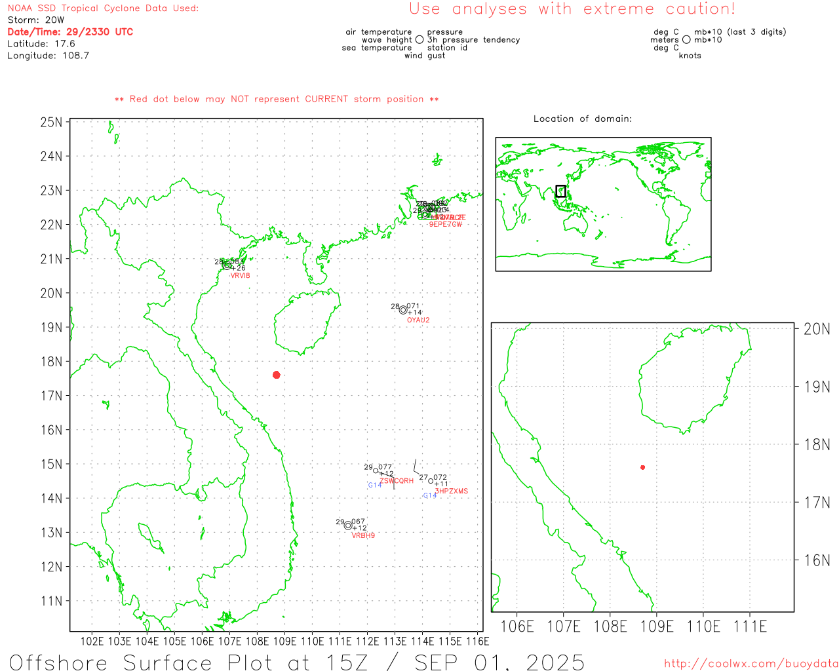This screenshot has width=839, height=671.
Task: Click the legend circle beside wave height
Action: click(419, 40)
